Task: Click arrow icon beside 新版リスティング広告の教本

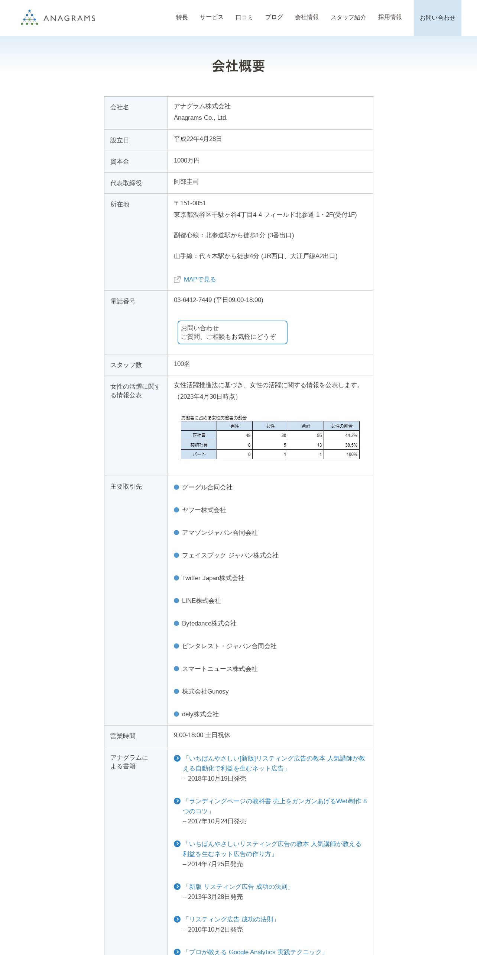Action: (177, 758)
